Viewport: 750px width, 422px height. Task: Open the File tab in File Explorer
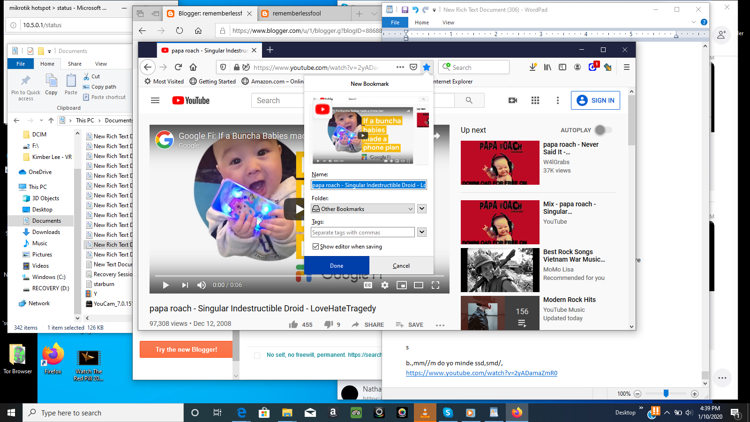[x=21, y=64]
